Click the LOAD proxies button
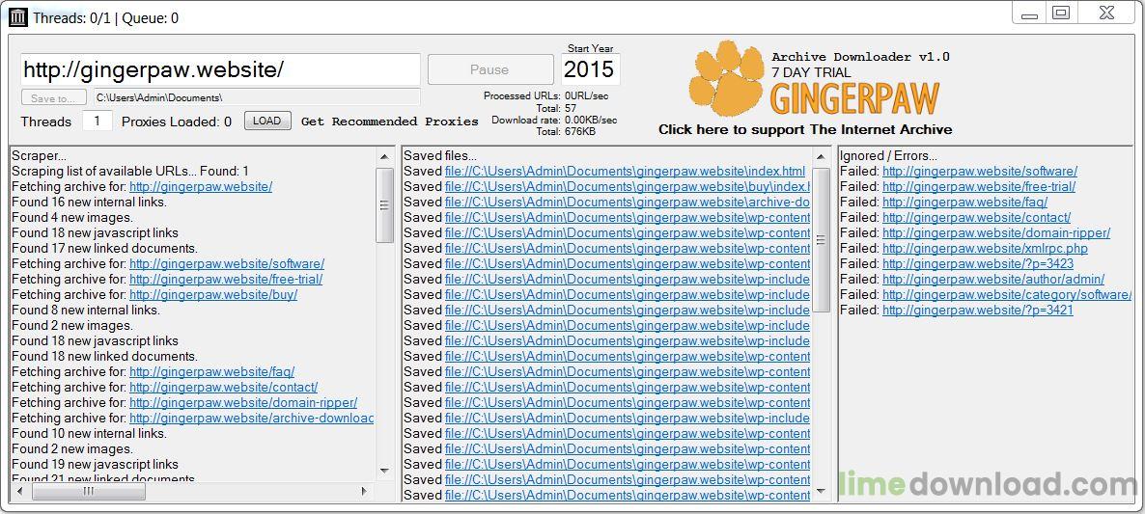Screen dimensions: 1145x514 pyautogui.click(x=267, y=122)
